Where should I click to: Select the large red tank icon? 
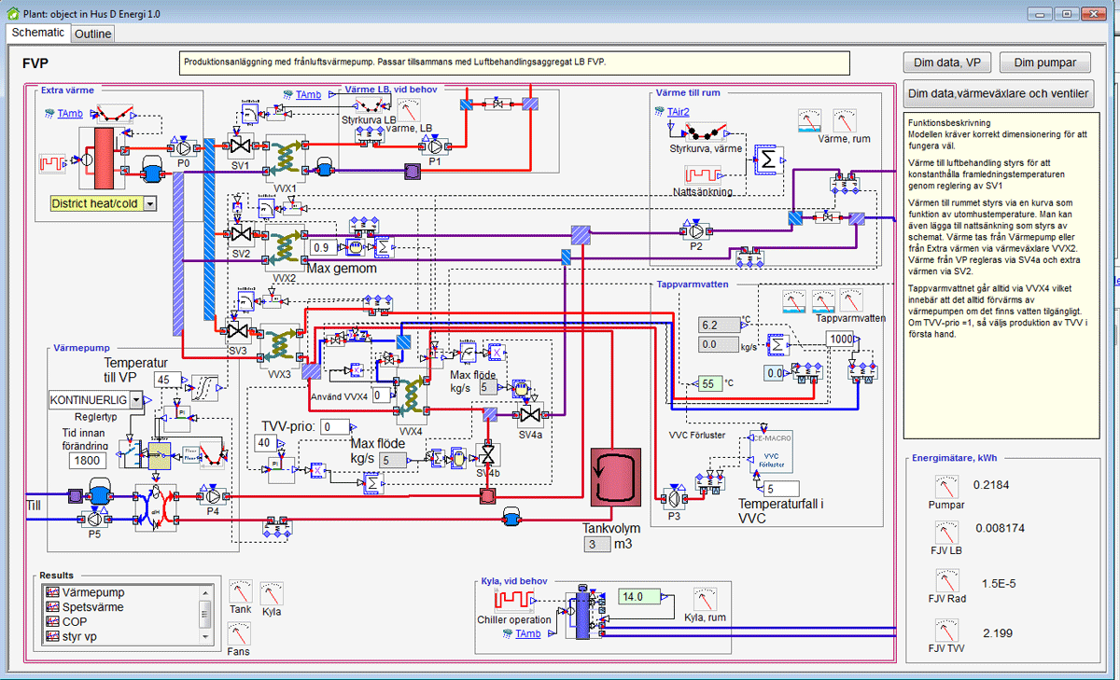coord(614,479)
